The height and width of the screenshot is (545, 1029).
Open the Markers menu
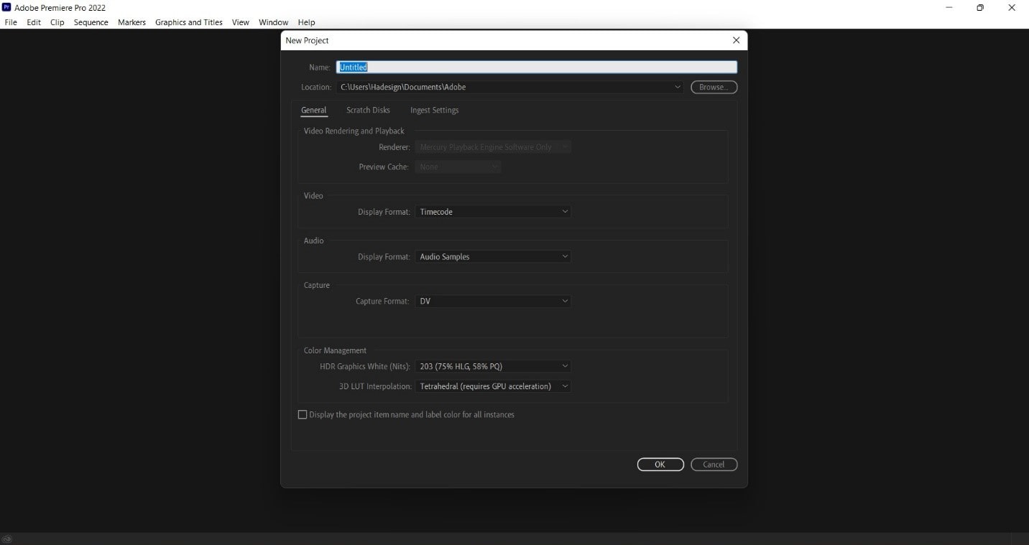131,22
